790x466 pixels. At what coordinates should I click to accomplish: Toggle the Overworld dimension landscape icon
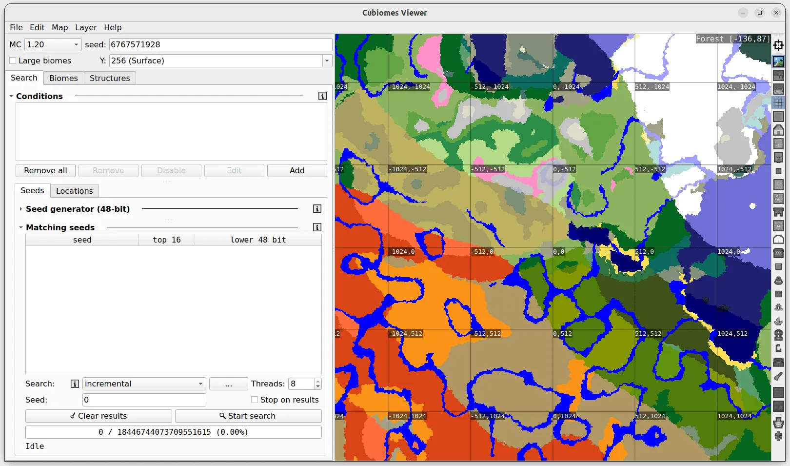(778, 61)
